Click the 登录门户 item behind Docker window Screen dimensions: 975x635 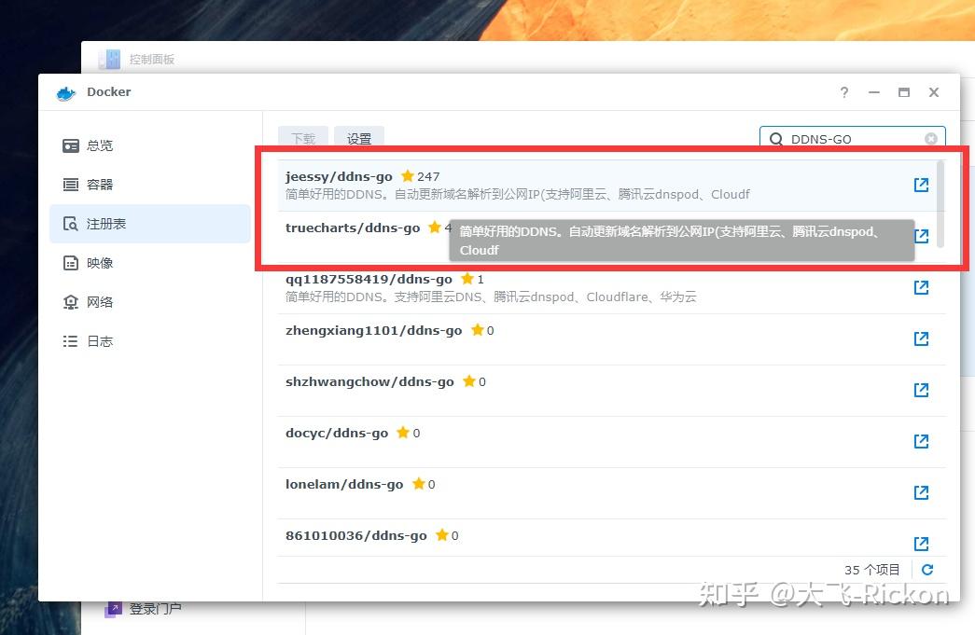point(152,608)
